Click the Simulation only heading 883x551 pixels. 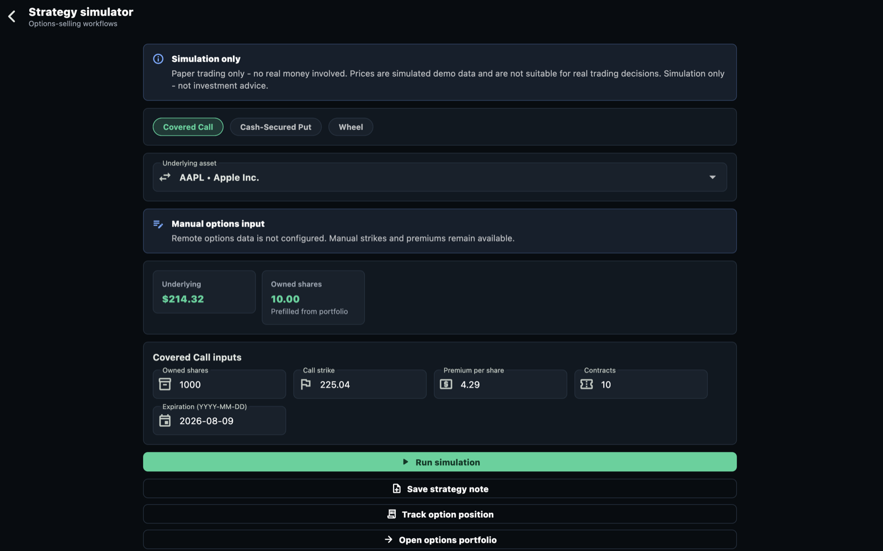tap(206, 59)
